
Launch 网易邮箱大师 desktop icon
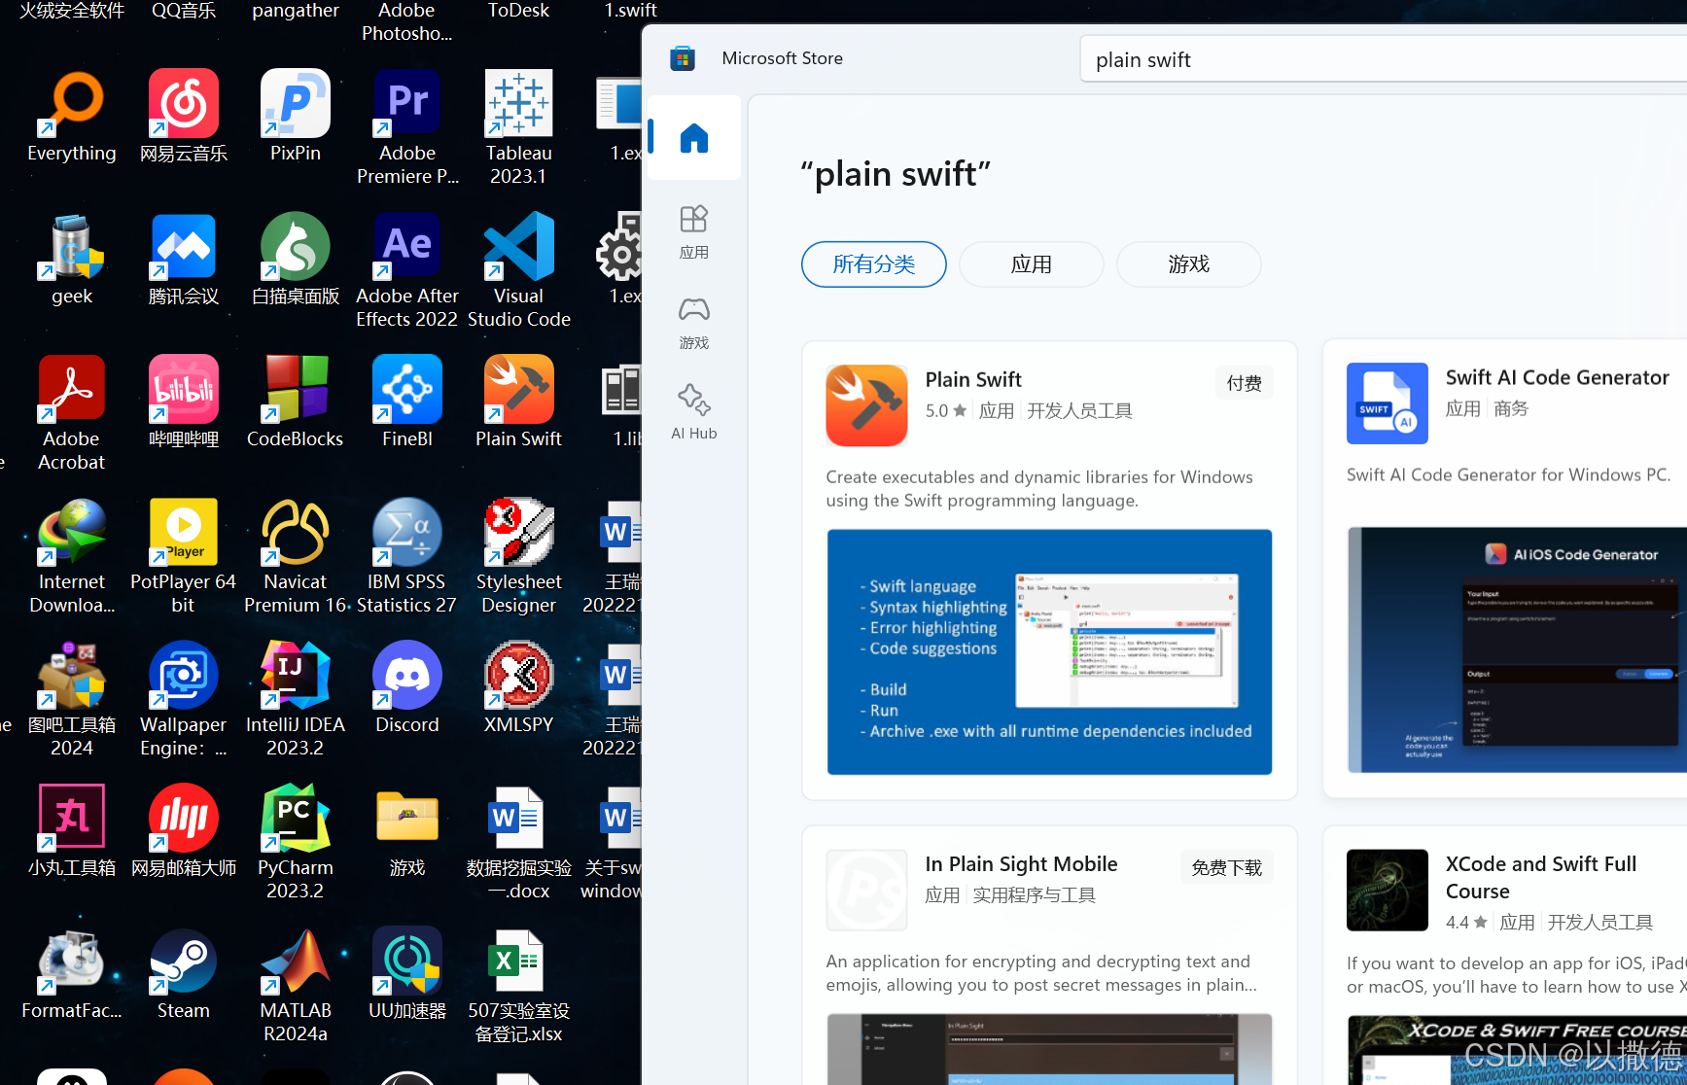(184, 830)
